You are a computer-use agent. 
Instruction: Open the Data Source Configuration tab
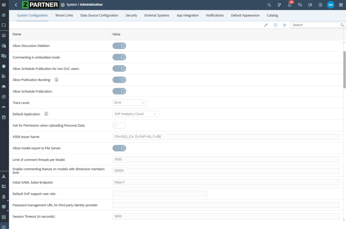coord(99,16)
